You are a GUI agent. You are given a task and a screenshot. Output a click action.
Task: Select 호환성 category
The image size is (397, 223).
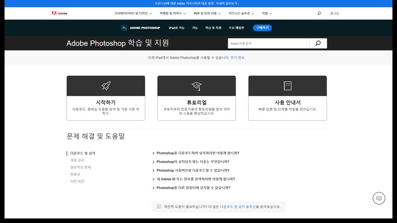click(x=75, y=174)
